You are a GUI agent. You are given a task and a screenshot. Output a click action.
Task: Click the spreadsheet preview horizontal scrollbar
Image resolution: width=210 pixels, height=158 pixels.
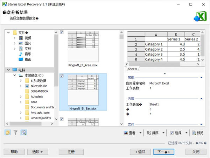pyautogui.click(x=155, y=64)
